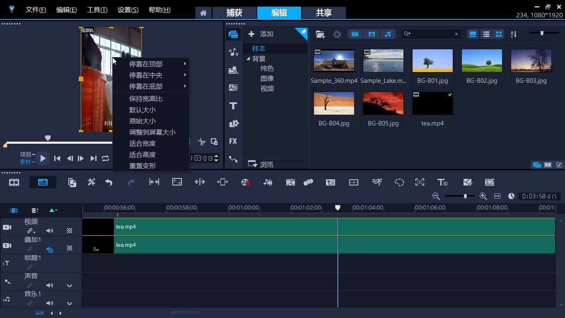Open the 3D Title editor
This screenshot has width=565, height=318.
click(442, 182)
